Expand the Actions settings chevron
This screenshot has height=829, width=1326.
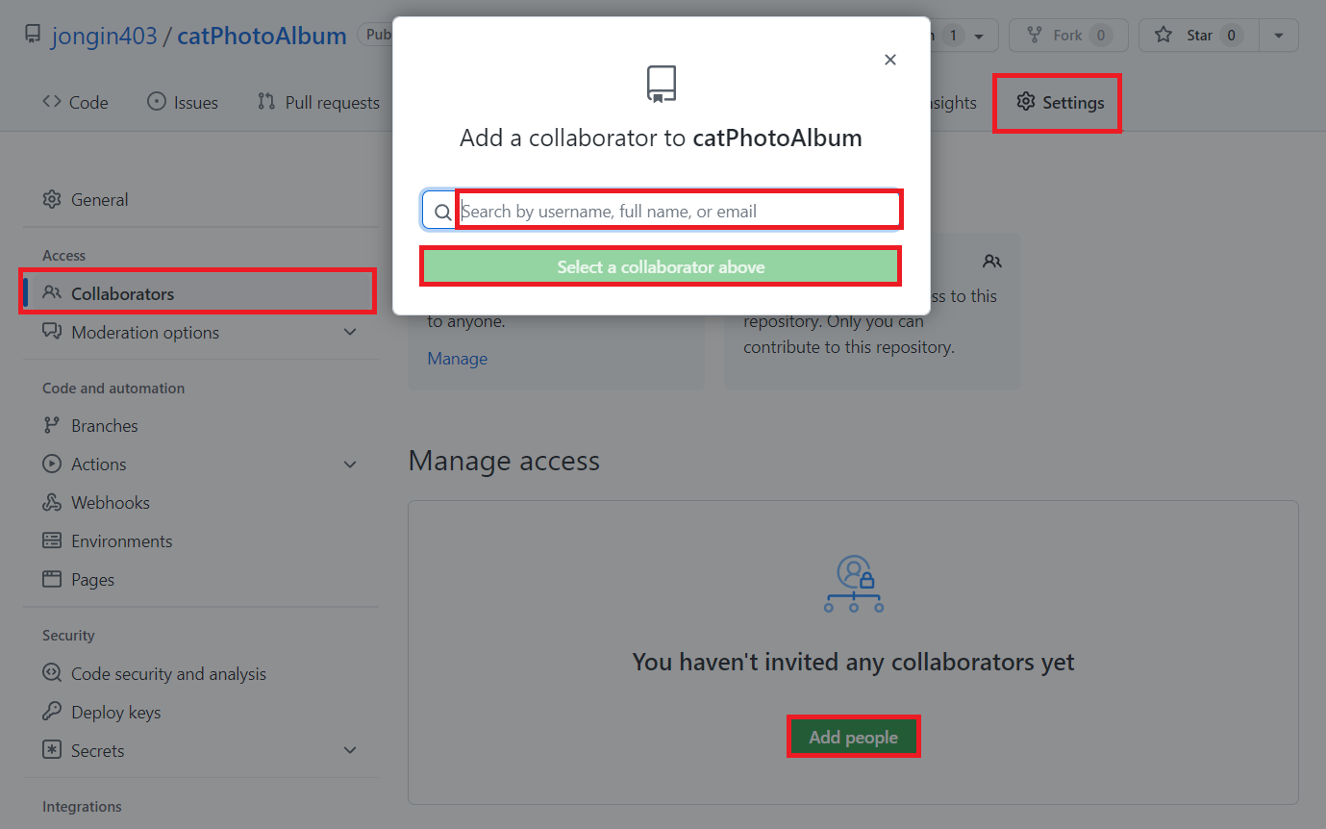(350, 465)
